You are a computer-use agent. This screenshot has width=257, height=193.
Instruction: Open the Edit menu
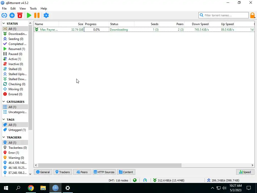click(x=13, y=9)
